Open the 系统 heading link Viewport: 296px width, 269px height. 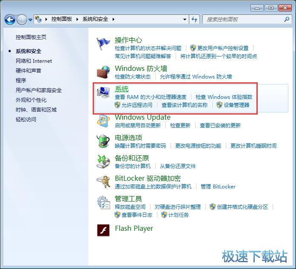(122, 89)
